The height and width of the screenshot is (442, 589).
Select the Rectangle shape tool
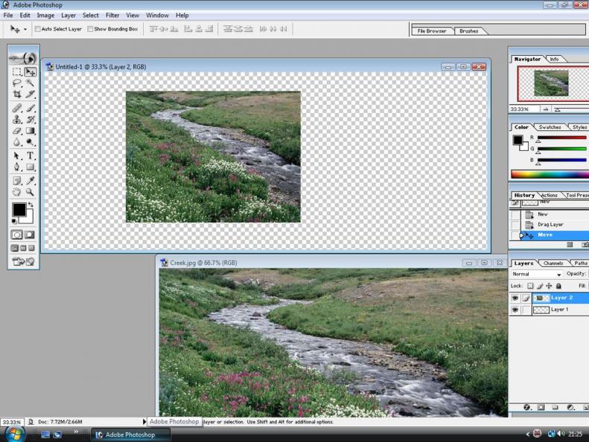click(x=30, y=167)
